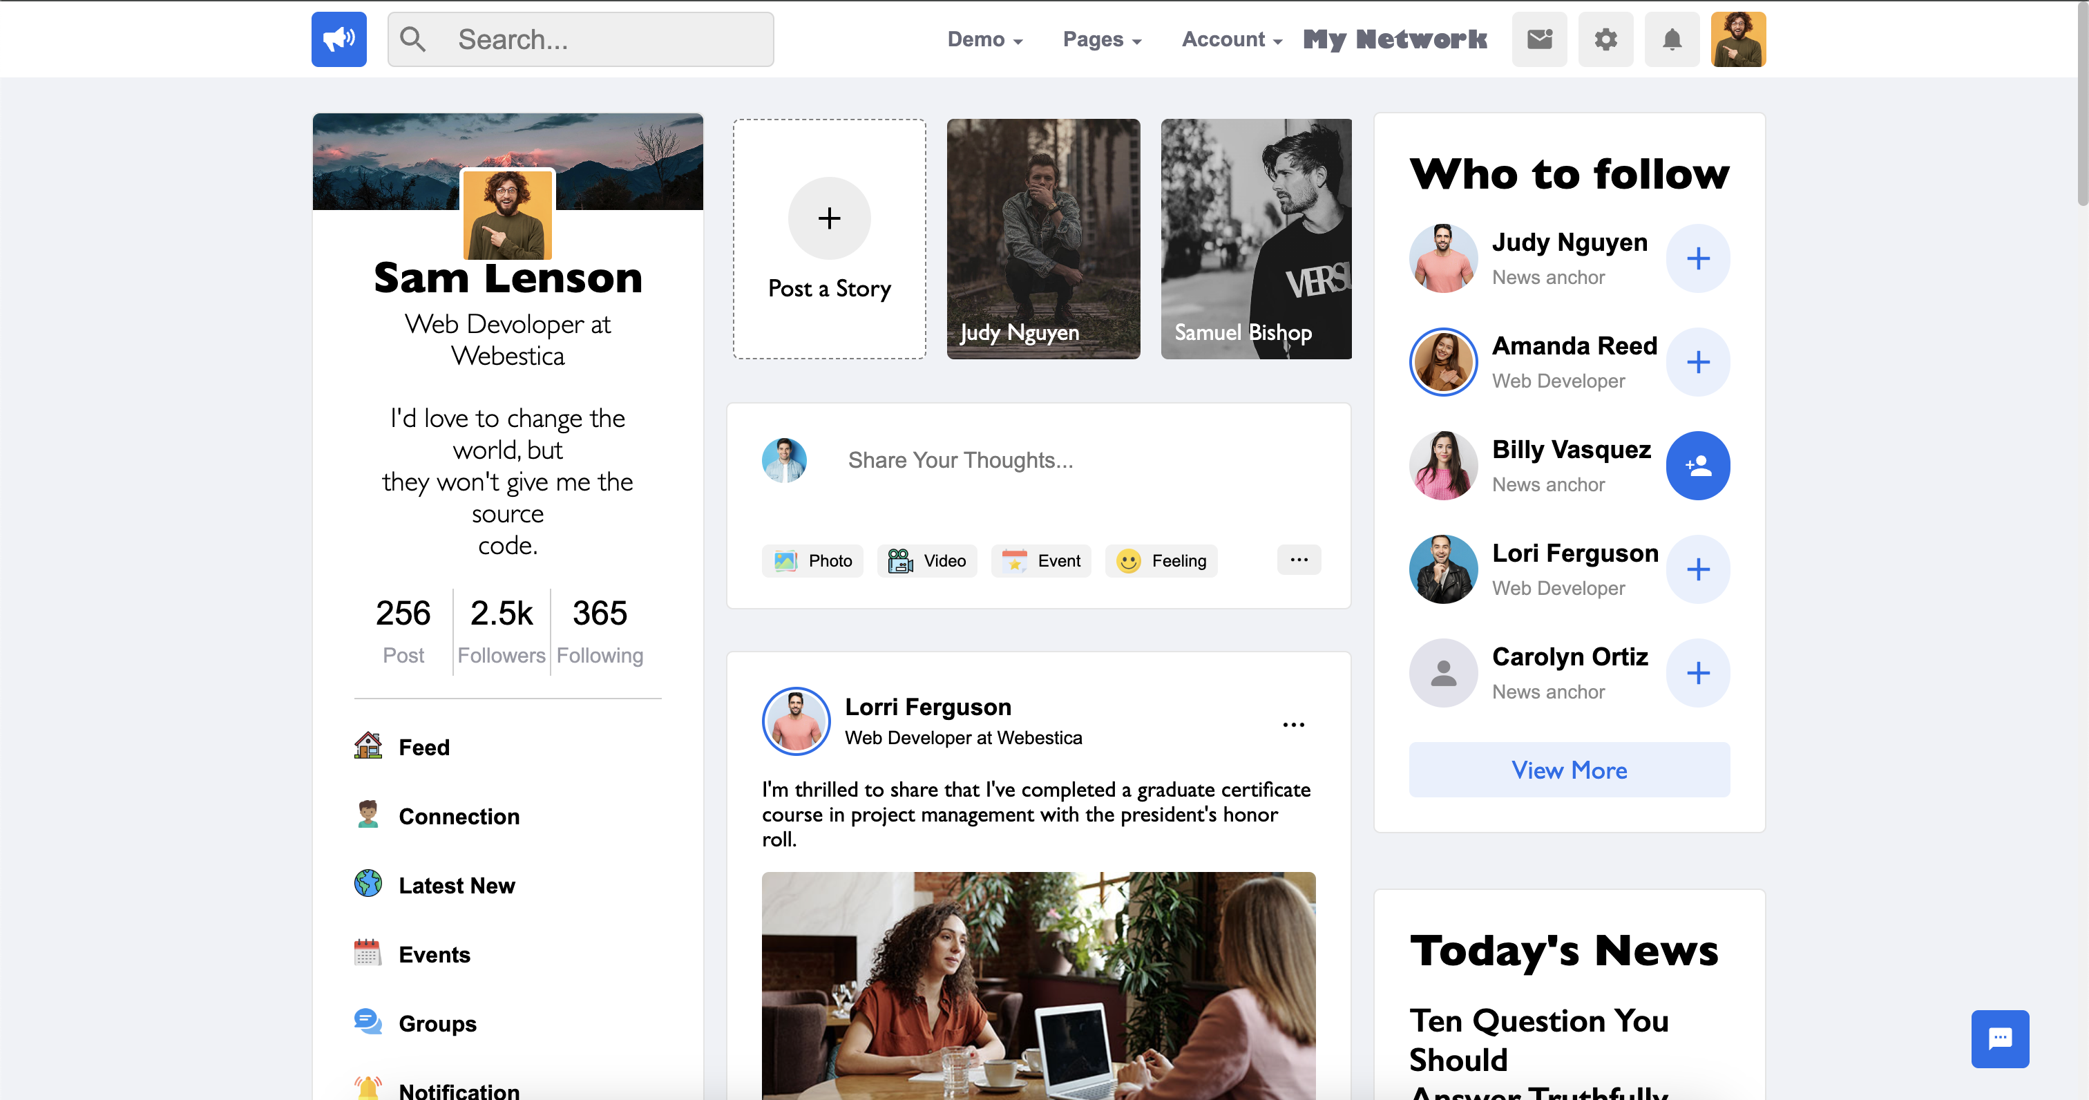This screenshot has width=2089, height=1100.
Task: Click Carolyn Ortiz placeholder avatar
Action: 1444,672
